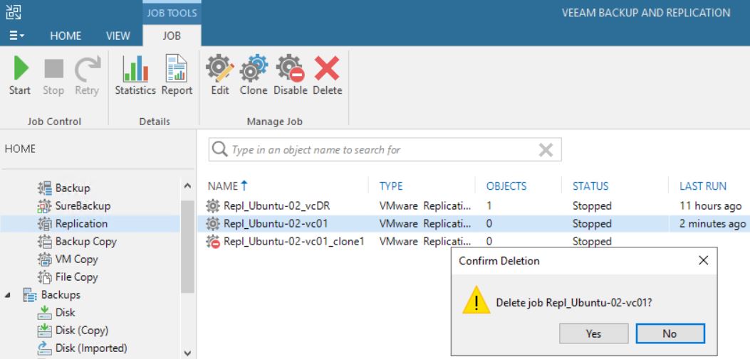Screen dimensions: 750x359
Task: Click the Veeam logo icon in title bar
Action: pos(14,12)
